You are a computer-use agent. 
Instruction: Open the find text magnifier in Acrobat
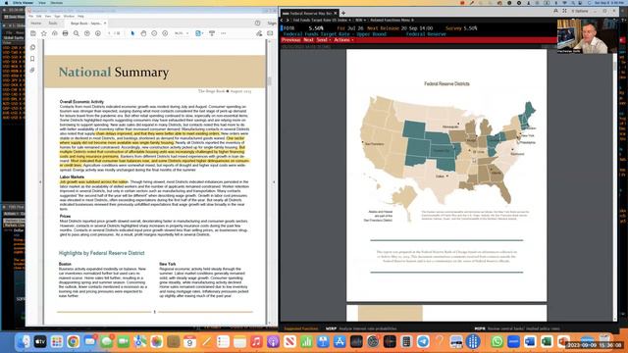pyautogui.click(x=77, y=33)
